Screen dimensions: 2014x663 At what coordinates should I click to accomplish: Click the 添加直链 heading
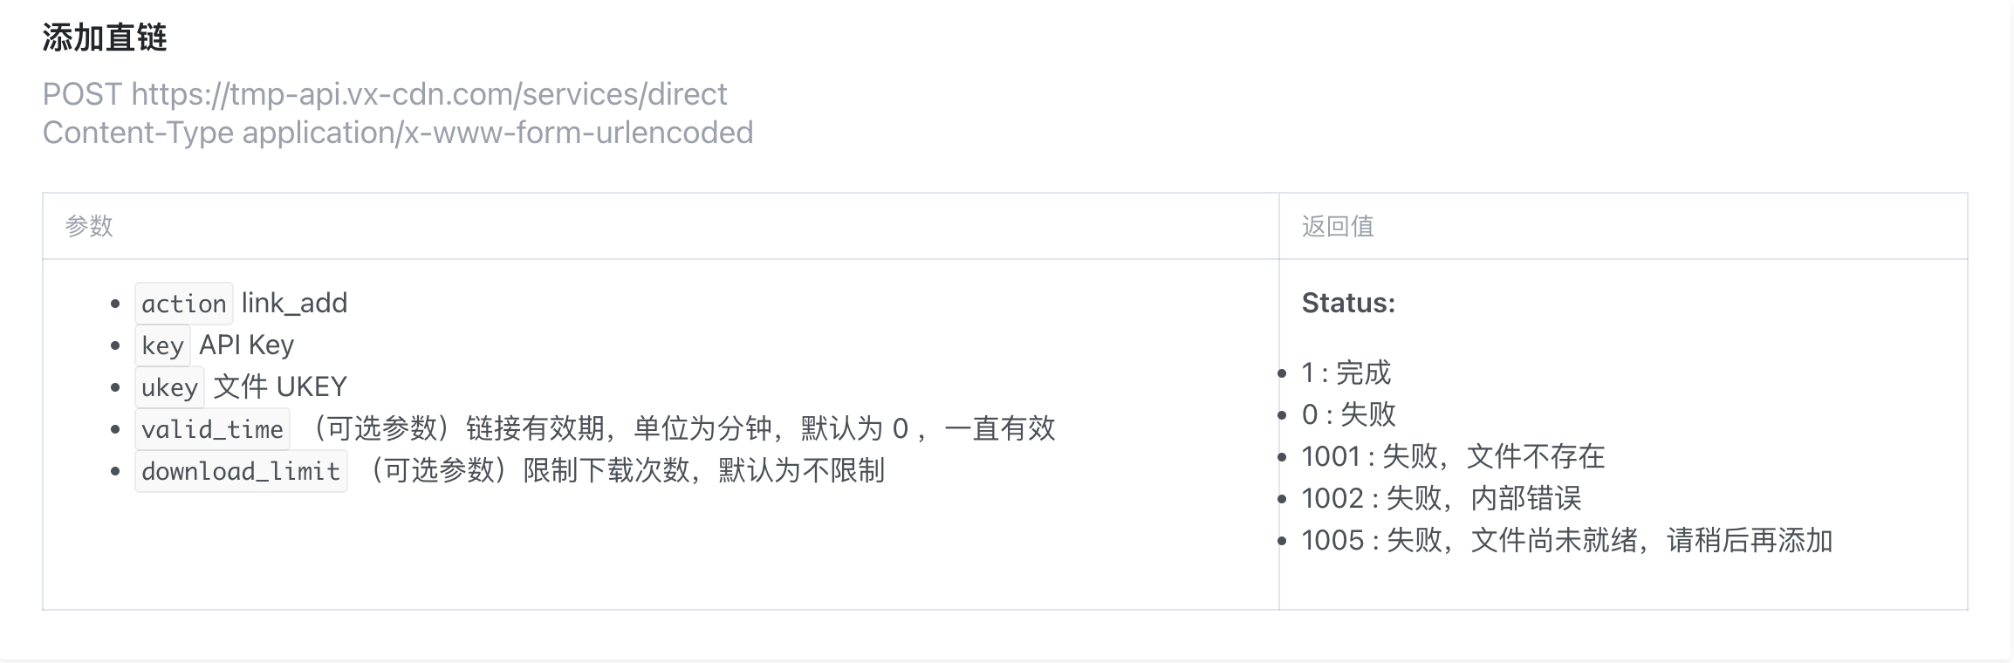(105, 38)
